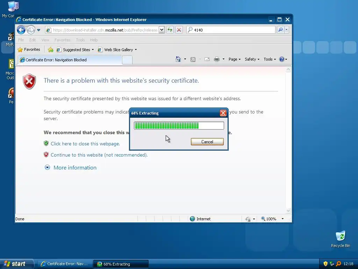Close the 68% Extracting dialog

223,113
